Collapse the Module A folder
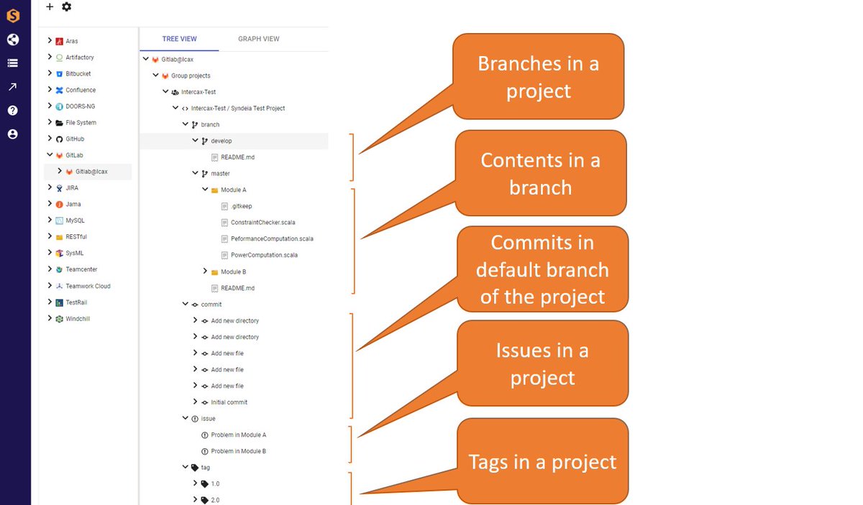The image size is (863, 505). click(x=205, y=190)
